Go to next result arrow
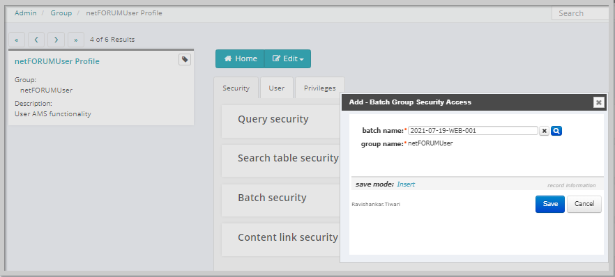Image resolution: width=615 pixels, height=277 pixels. pyautogui.click(x=56, y=40)
